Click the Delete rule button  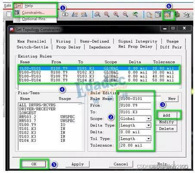click(167, 129)
